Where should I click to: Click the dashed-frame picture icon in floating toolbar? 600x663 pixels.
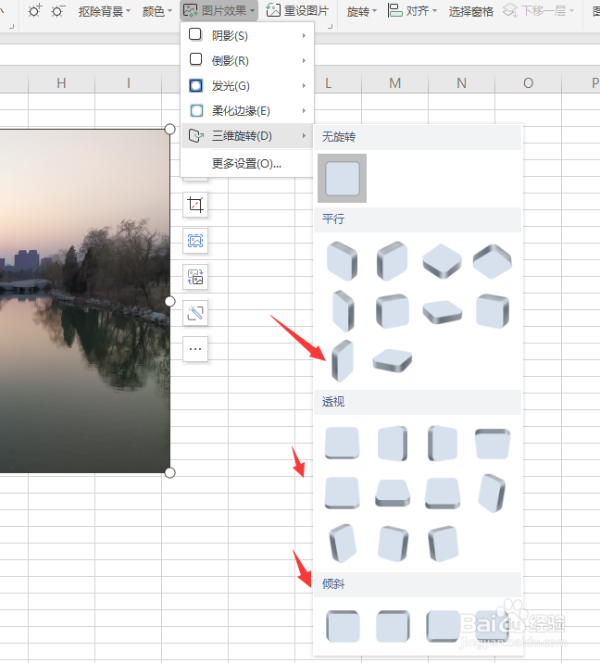click(195, 241)
